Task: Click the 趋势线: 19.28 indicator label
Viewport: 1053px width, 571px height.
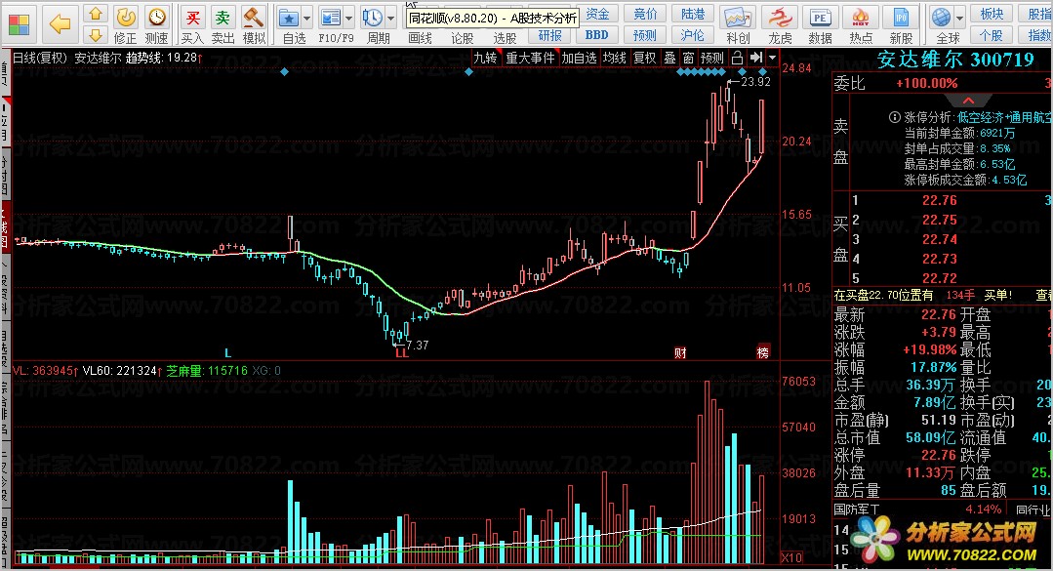Action: [165, 59]
